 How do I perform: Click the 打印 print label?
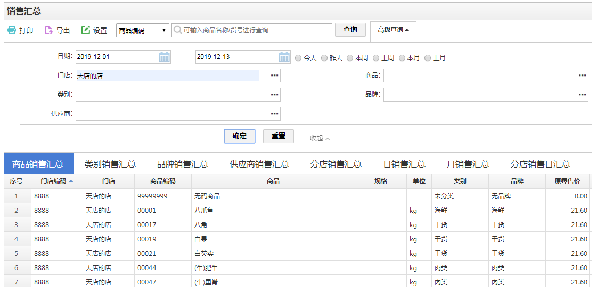(x=26, y=31)
